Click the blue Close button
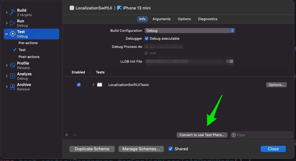The height and width of the screenshot is (161, 296). (x=273, y=149)
